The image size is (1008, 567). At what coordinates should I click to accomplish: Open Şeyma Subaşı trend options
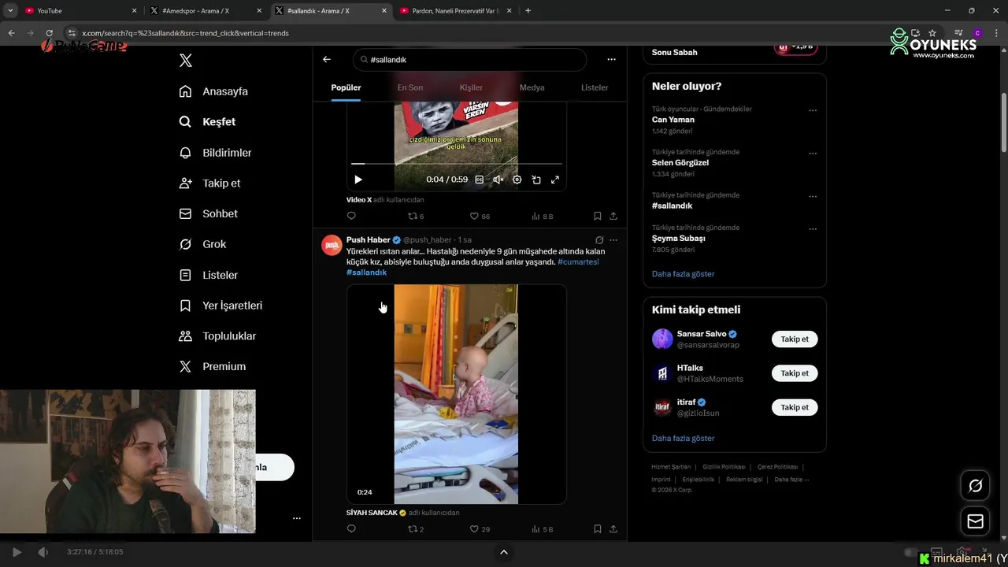813,229
